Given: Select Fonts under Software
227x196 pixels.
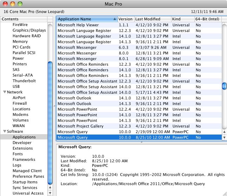Looking at the screenshot, I should pyautogui.click(x=18, y=154).
